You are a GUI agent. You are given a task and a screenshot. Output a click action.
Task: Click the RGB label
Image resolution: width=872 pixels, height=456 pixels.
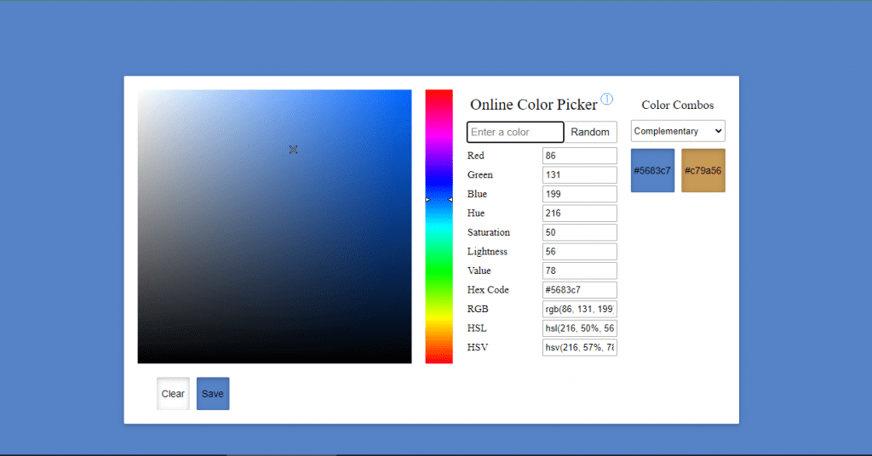tap(478, 309)
